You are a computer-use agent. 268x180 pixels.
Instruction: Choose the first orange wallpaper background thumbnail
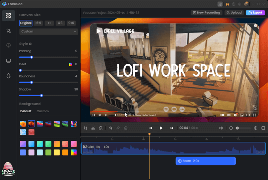[x=23, y=124]
